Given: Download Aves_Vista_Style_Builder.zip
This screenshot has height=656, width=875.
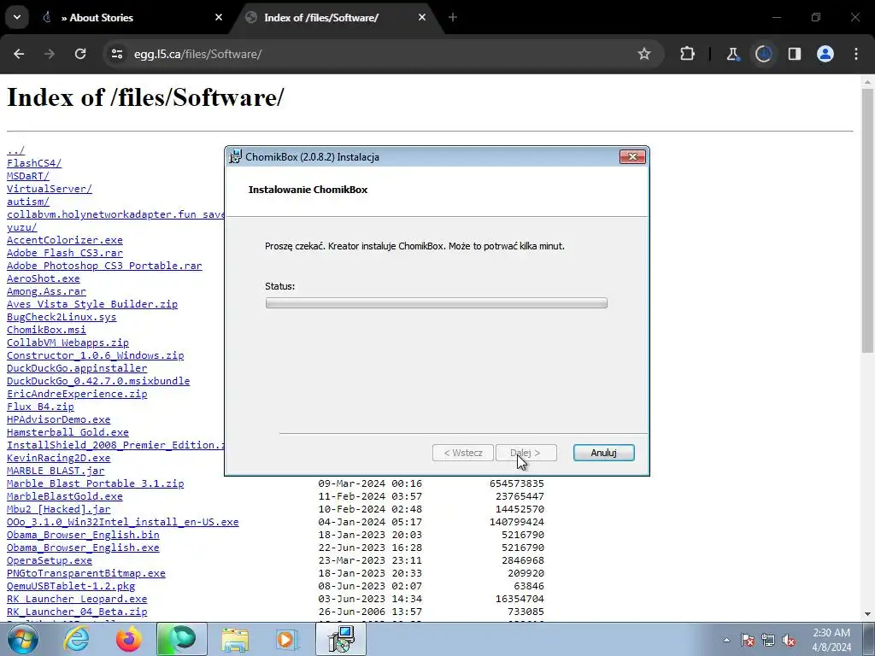Looking at the screenshot, I should 92,304.
